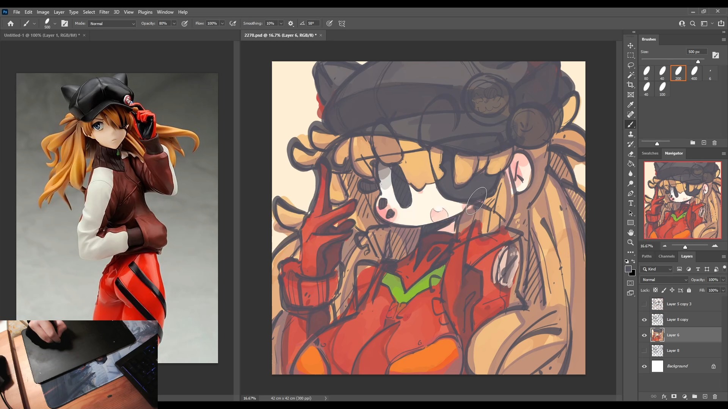Switch to the Channels tab
Image resolution: width=728 pixels, height=409 pixels.
666,256
